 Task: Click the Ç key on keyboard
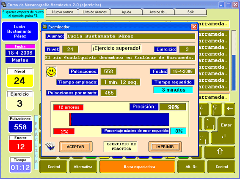[216, 109]
